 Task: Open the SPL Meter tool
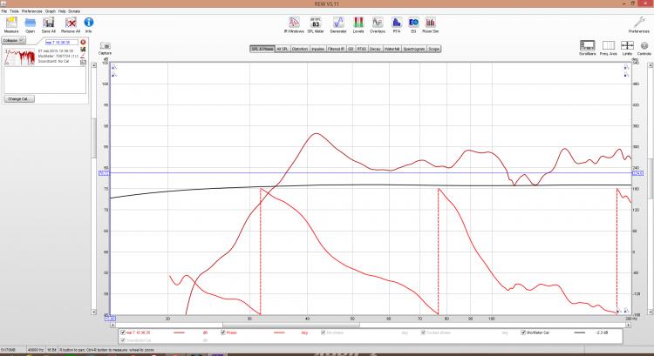(316, 24)
